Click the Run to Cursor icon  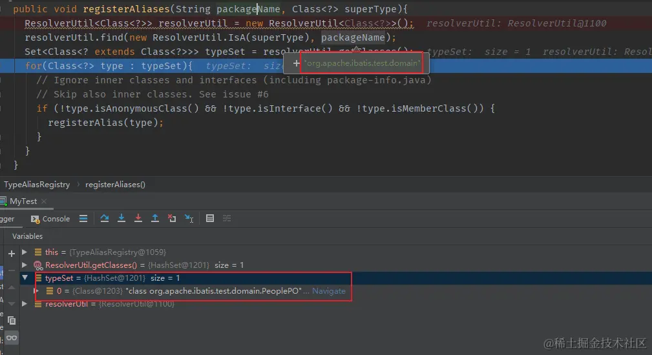click(x=189, y=218)
